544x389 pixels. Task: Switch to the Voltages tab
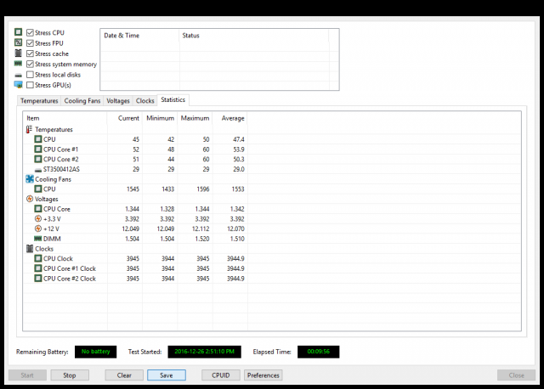tap(118, 100)
